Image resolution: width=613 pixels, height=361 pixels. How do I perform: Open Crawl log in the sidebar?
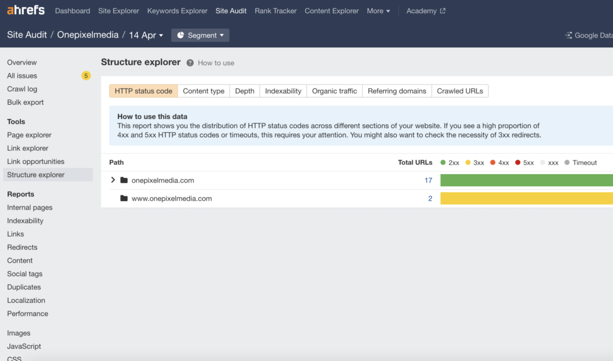point(22,89)
